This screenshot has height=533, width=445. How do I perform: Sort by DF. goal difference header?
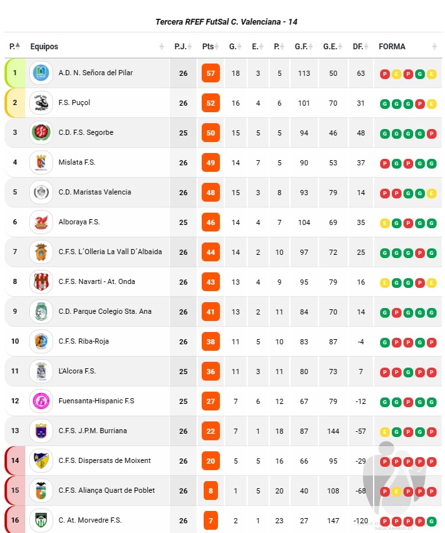(x=361, y=47)
